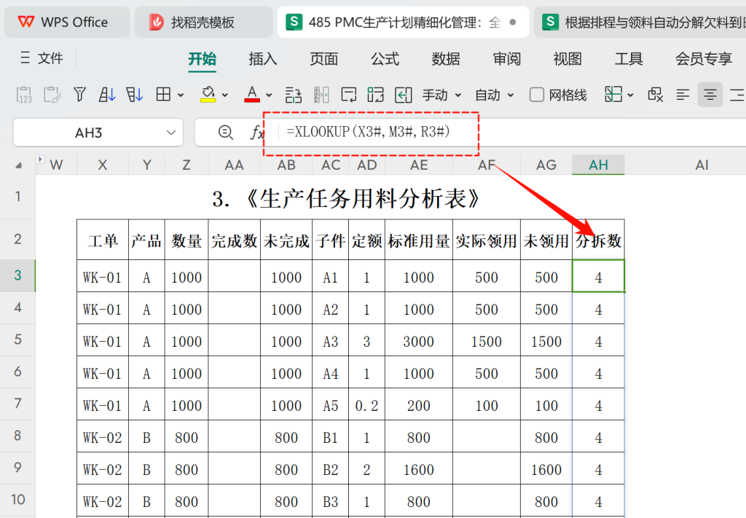Click the clear format icon with X

click(x=655, y=95)
